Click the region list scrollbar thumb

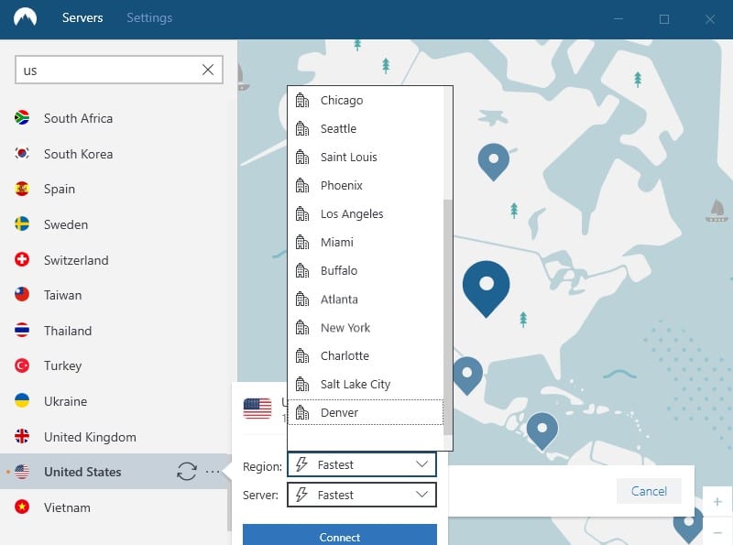click(x=448, y=317)
